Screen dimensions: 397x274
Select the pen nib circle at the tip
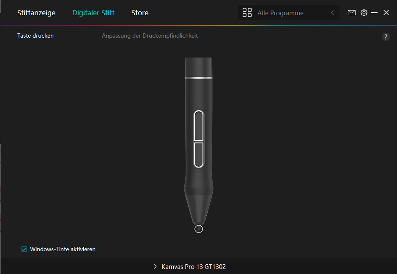[199, 229]
